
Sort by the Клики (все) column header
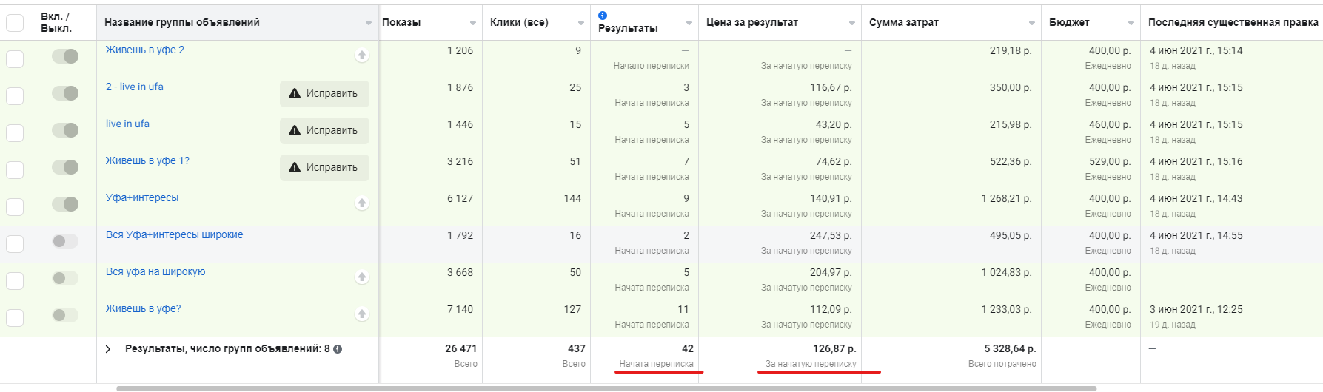point(519,23)
